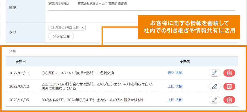Click the タグ row label
Image resolution: width=247 pixels, height=112 pixels.
pyautogui.click(x=13, y=32)
